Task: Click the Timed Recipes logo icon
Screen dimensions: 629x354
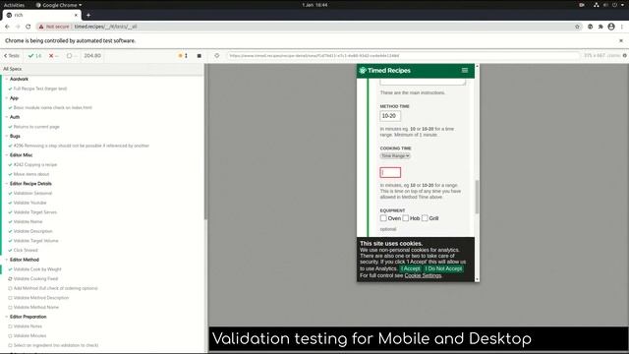Action: [x=363, y=70]
